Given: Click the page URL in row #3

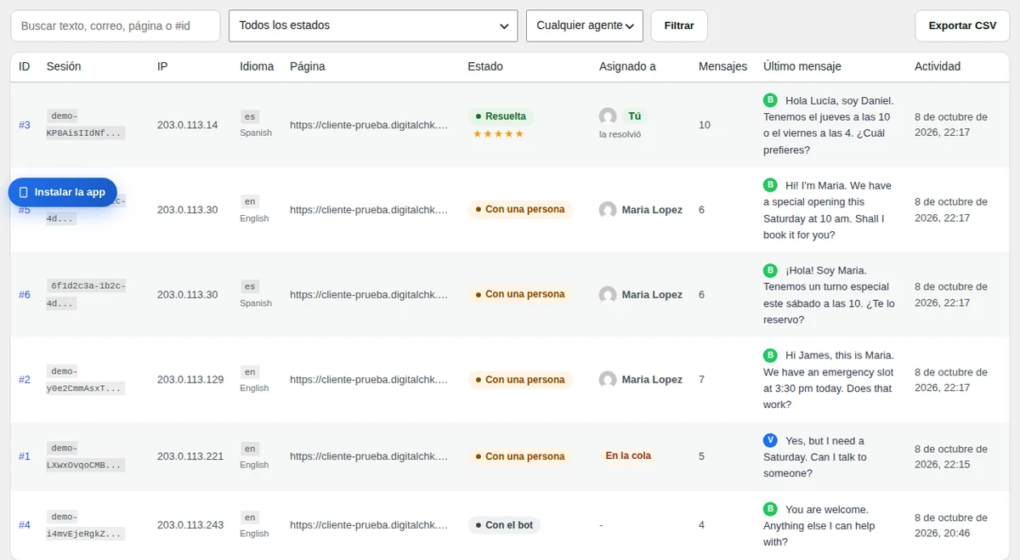Looking at the screenshot, I should point(369,125).
